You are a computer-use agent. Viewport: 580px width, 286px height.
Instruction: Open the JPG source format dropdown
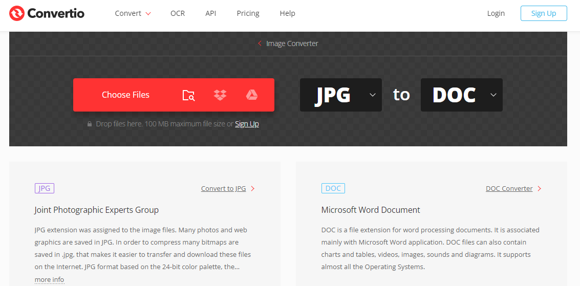[340, 95]
